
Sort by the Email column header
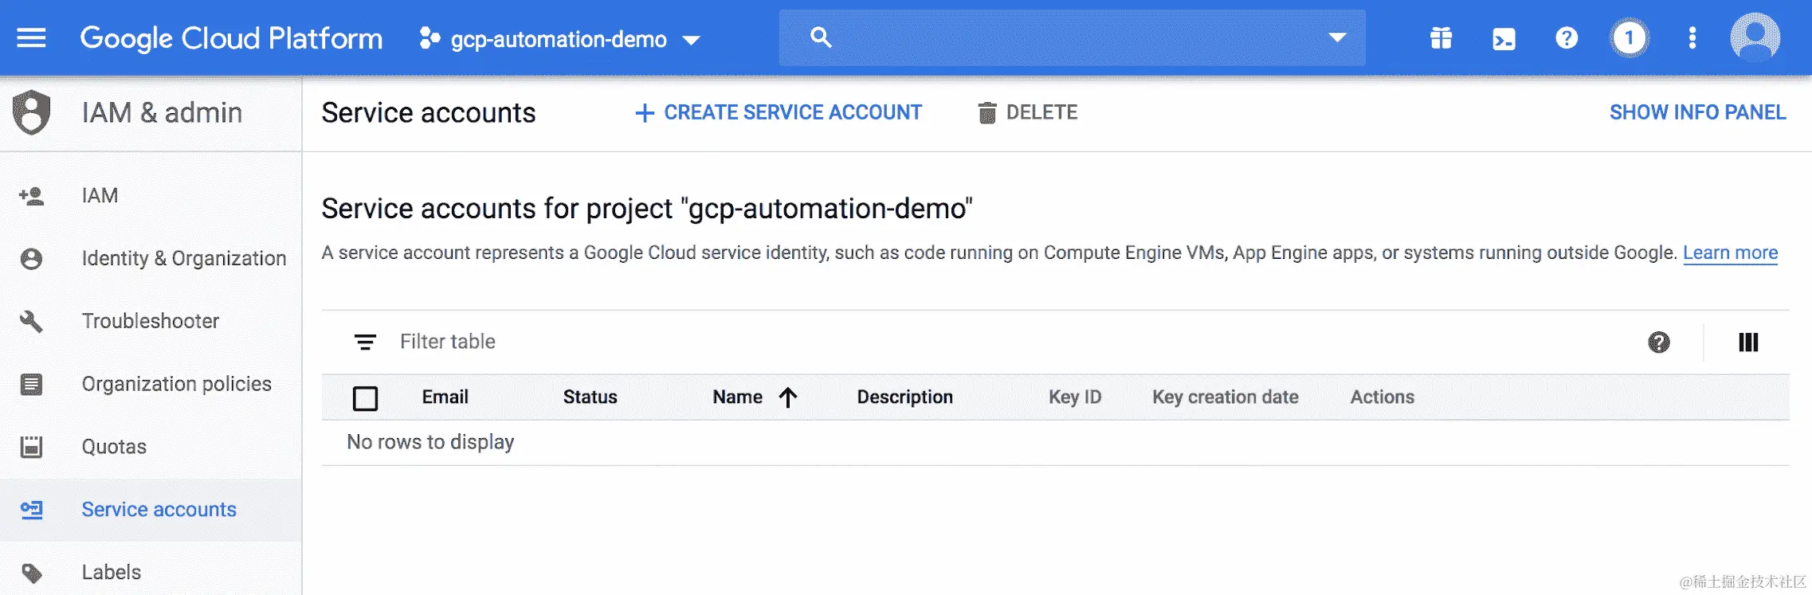pyautogui.click(x=445, y=397)
